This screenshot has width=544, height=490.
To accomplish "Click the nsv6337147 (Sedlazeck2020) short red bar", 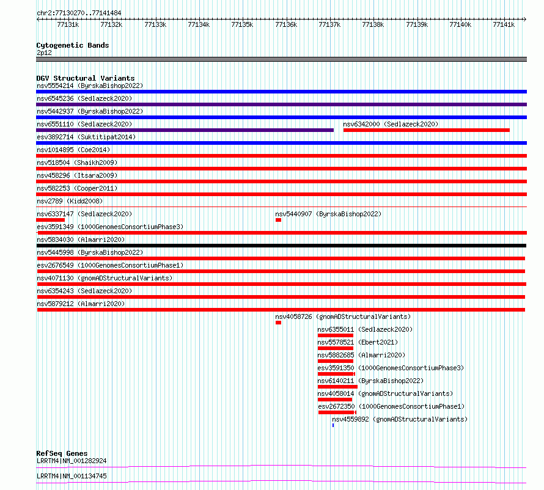I will pyautogui.click(x=50, y=220).
